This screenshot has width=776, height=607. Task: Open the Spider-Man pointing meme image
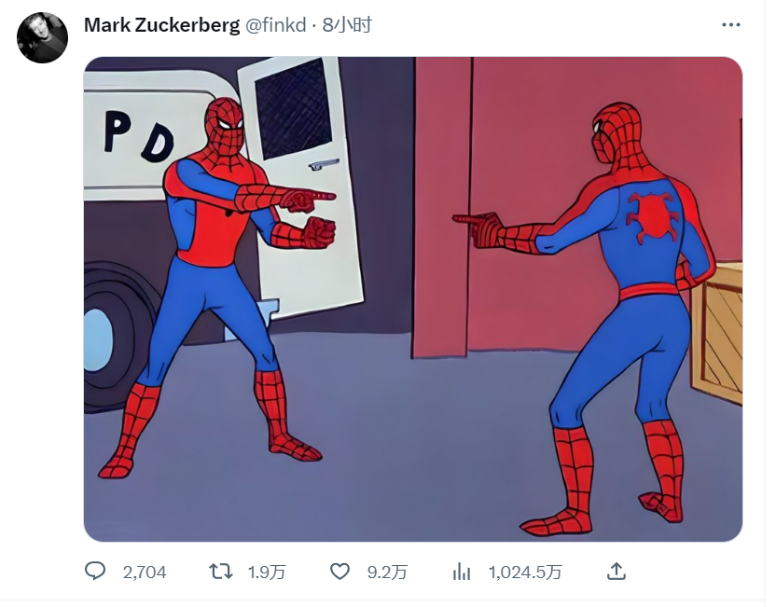(413, 299)
